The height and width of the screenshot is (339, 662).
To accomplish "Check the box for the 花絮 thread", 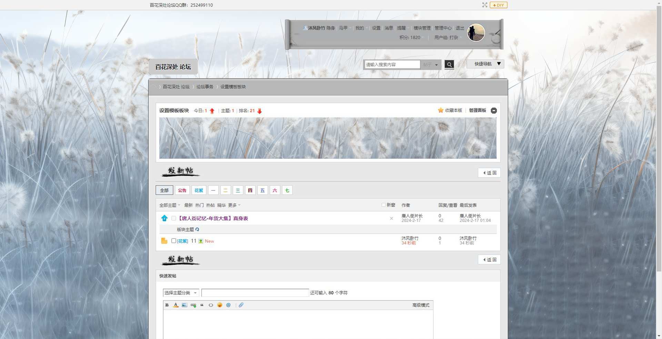I will (x=174, y=241).
